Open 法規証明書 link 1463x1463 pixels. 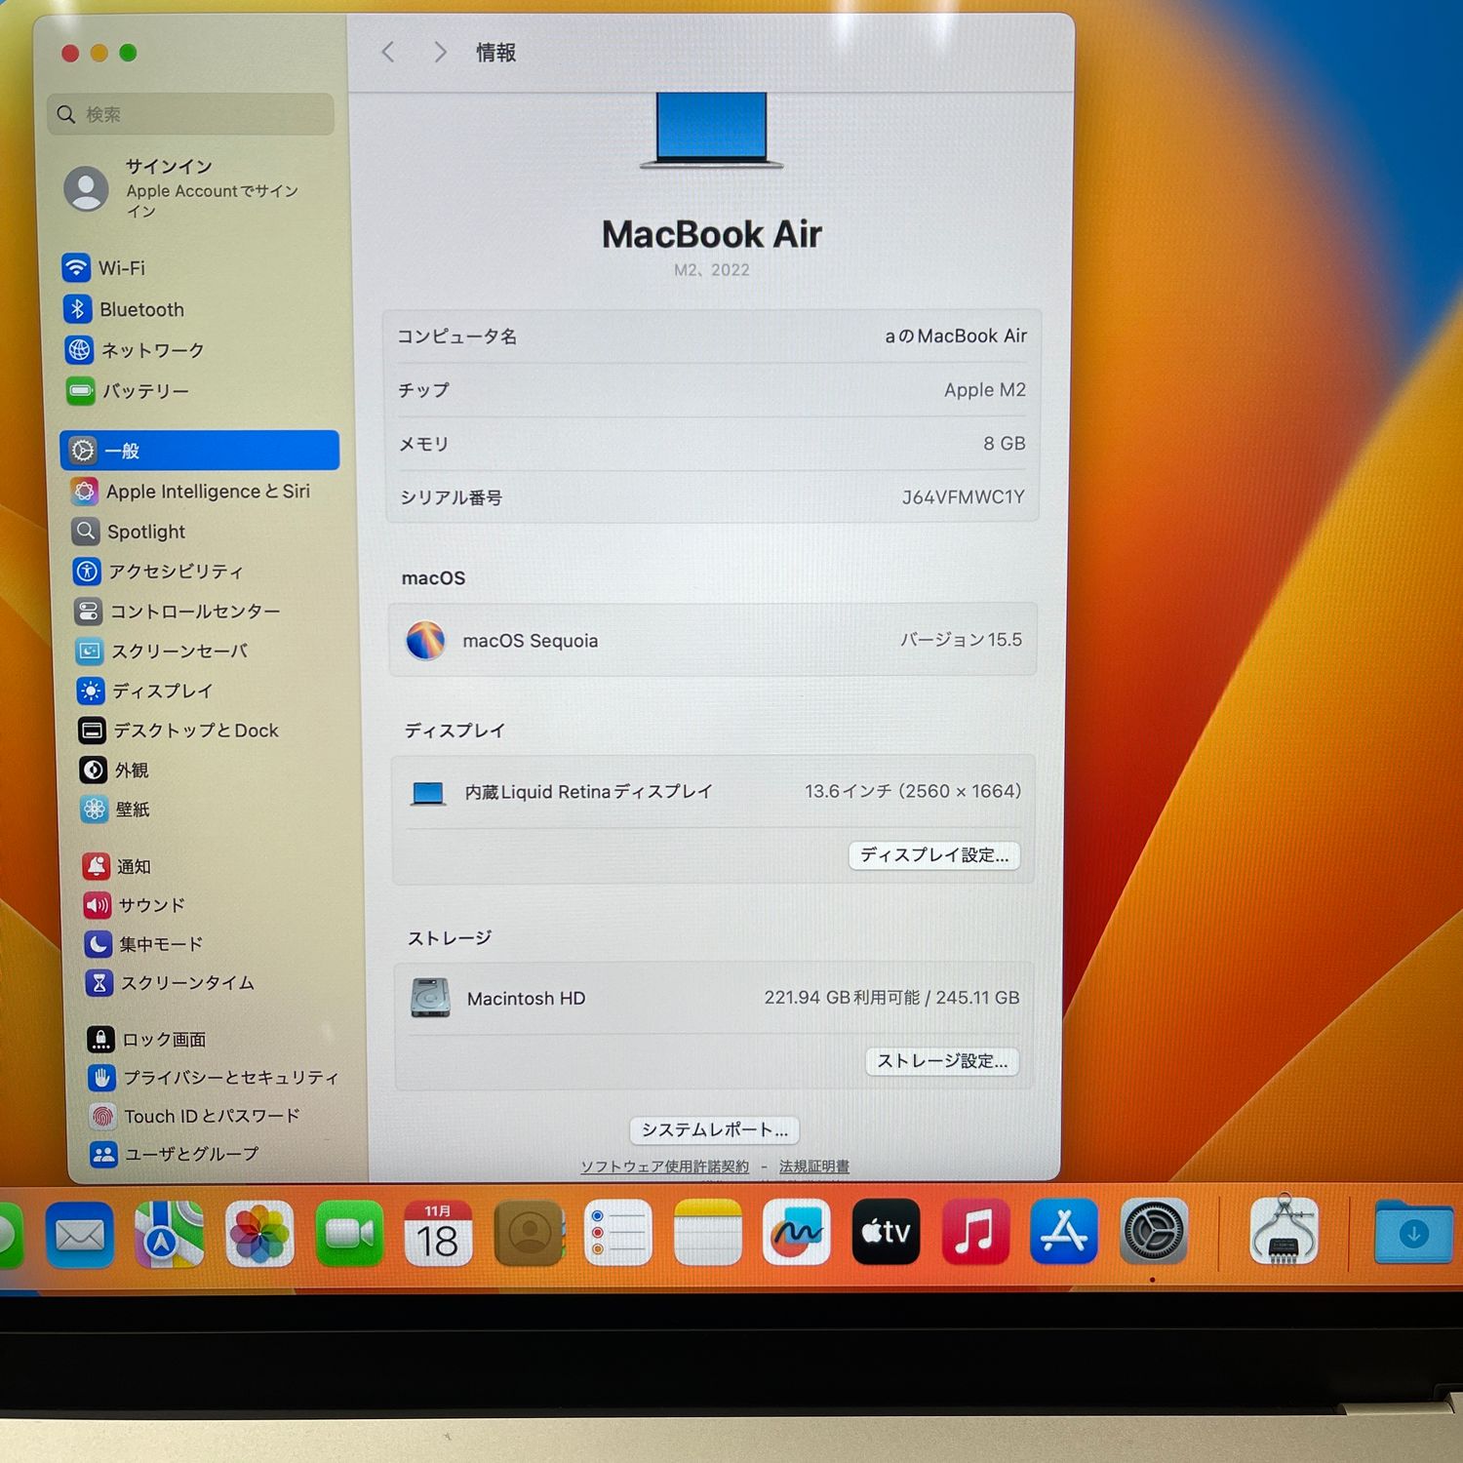(813, 1166)
